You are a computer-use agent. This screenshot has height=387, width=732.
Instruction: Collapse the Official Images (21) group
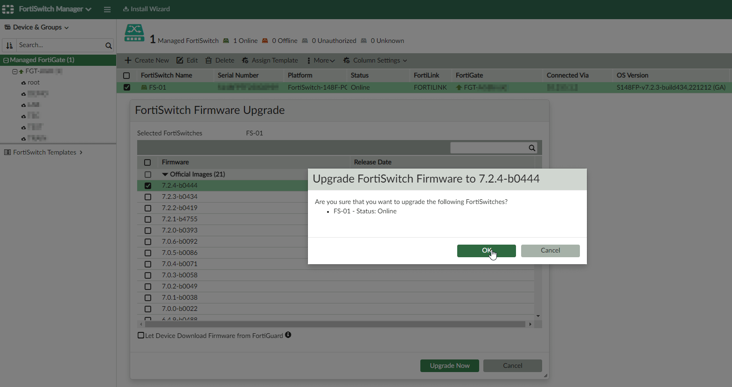(165, 174)
